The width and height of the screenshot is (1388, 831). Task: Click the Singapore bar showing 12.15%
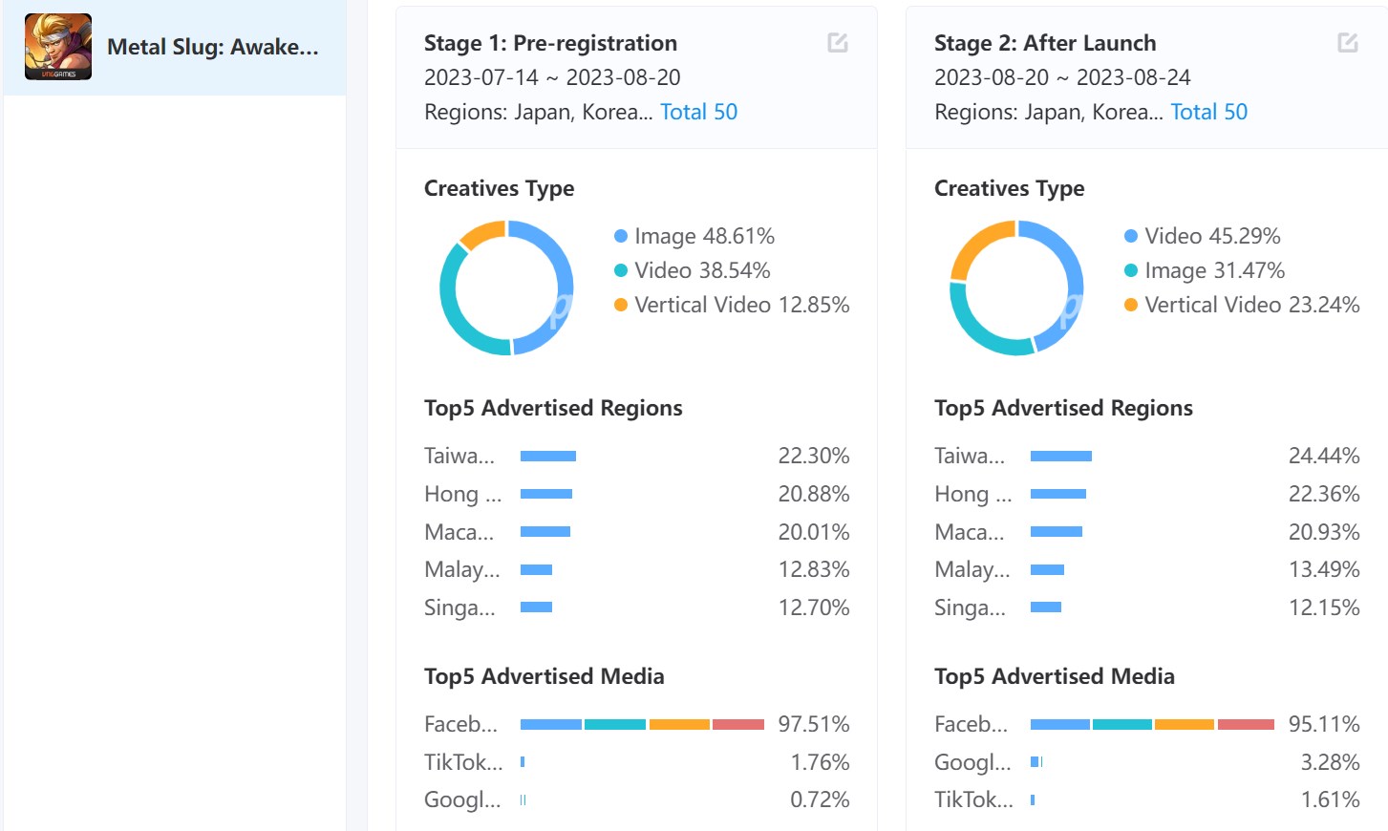coord(1046,607)
